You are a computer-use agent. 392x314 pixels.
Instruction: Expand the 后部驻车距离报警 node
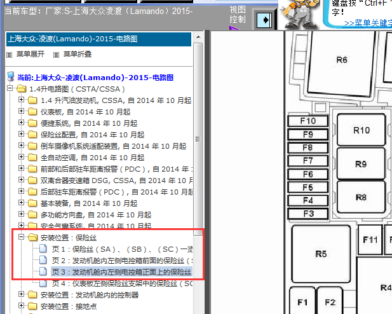pyautogui.click(x=21, y=191)
